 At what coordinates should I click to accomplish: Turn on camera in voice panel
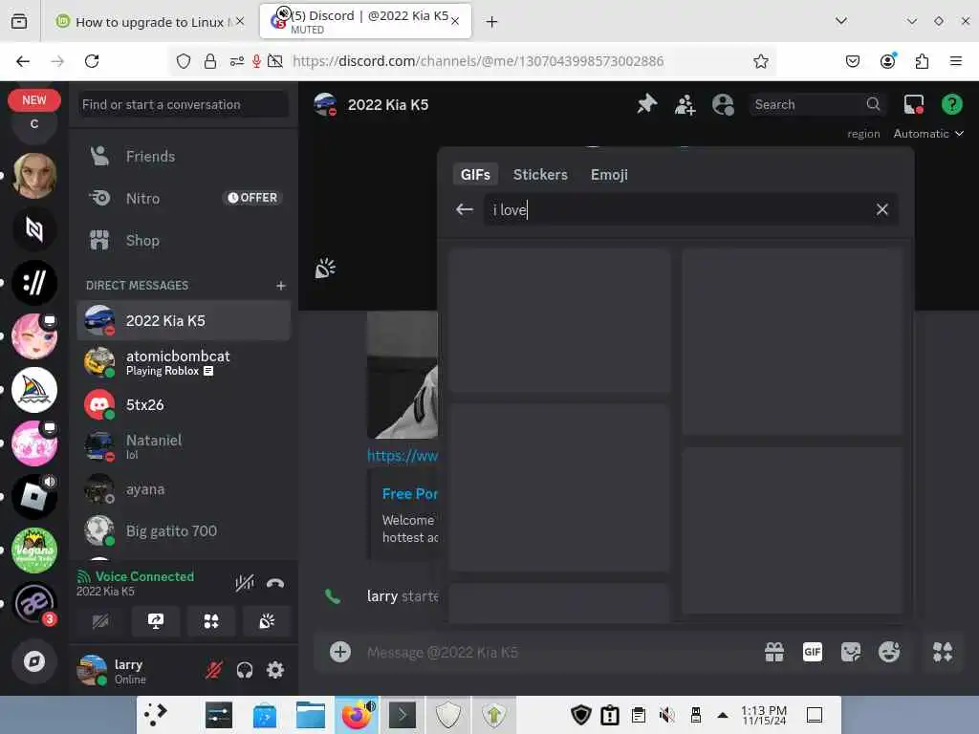tap(99, 621)
